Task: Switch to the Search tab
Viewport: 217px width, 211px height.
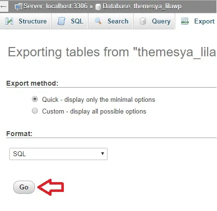Action: click(x=111, y=21)
